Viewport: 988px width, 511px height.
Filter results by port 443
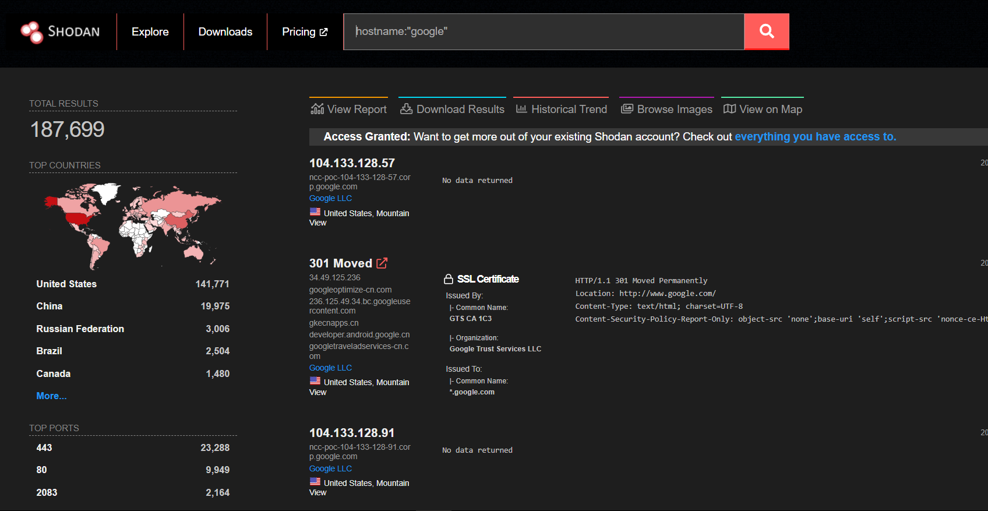click(x=44, y=447)
